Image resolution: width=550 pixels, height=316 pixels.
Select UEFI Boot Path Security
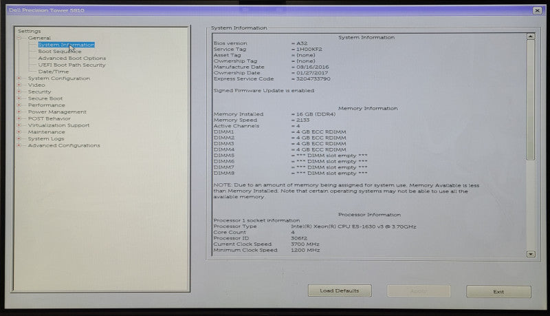click(x=71, y=65)
